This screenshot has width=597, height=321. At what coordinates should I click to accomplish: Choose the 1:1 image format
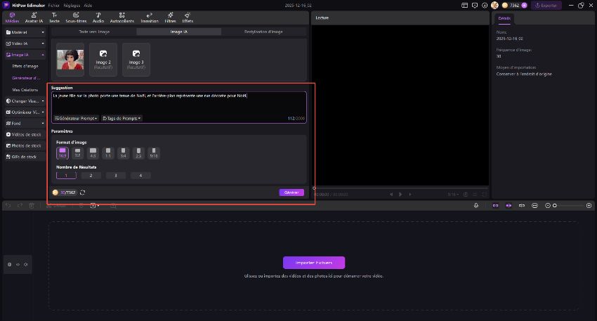[107, 151]
